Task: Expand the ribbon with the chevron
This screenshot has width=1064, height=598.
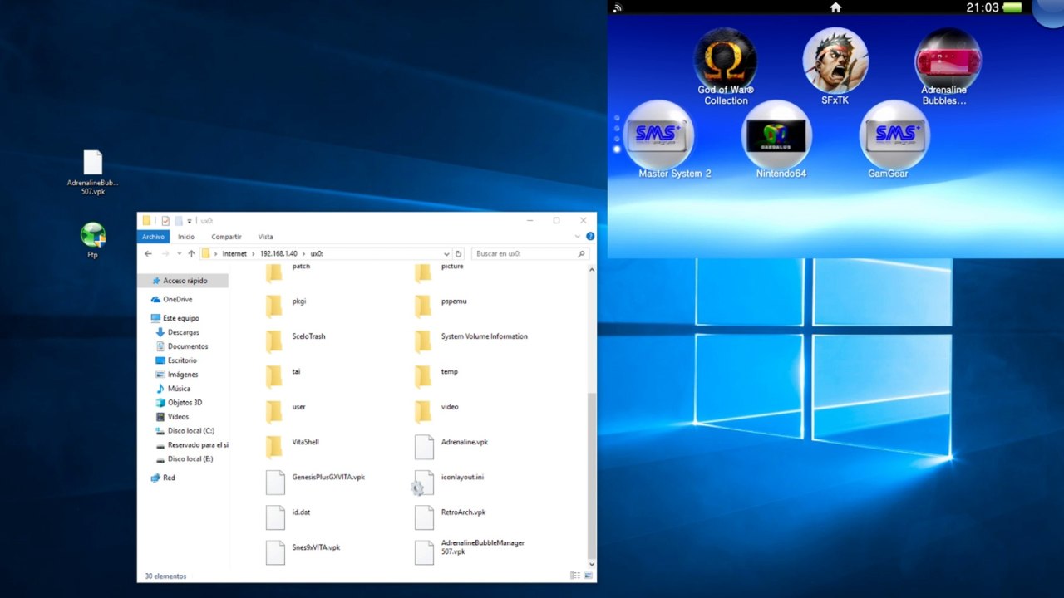Action: click(x=579, y=237)
